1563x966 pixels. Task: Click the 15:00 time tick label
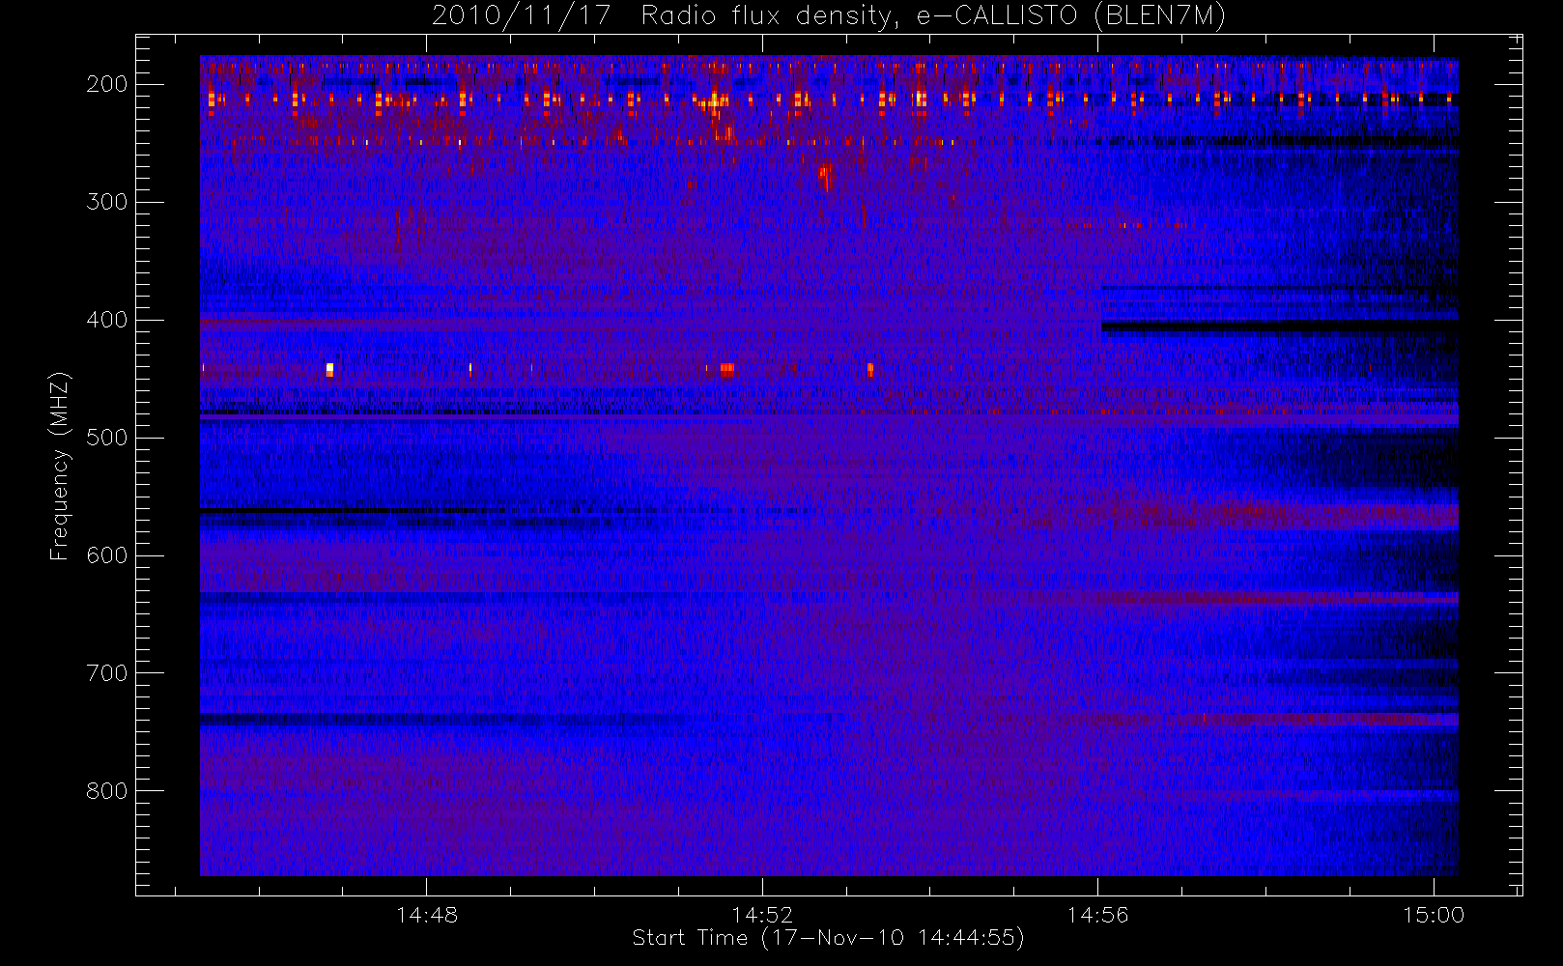1434,915
